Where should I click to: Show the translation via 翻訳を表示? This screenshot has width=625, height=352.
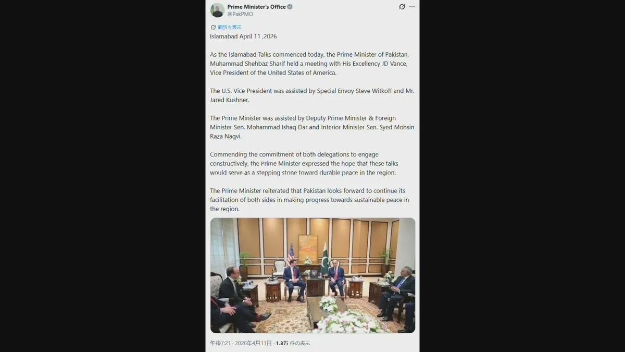(x=230, y=27)
